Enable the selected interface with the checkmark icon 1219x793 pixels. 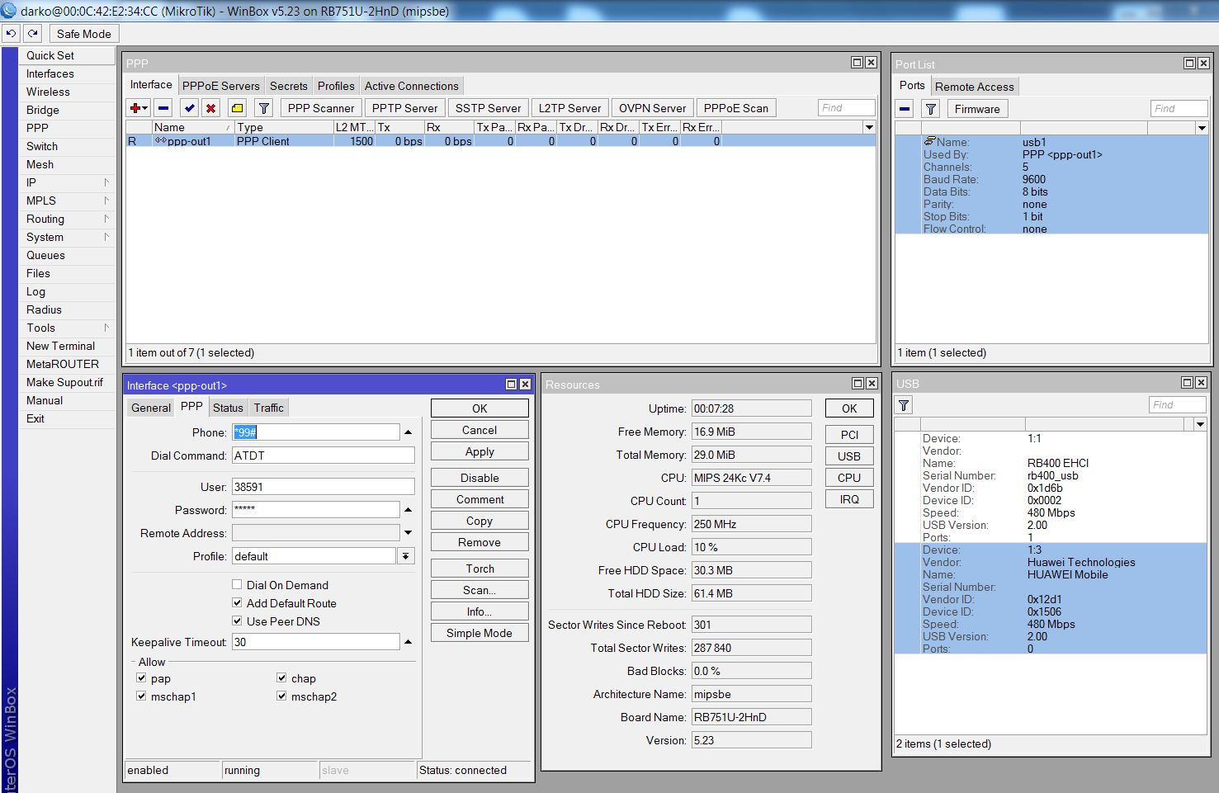tap(188, 107)
